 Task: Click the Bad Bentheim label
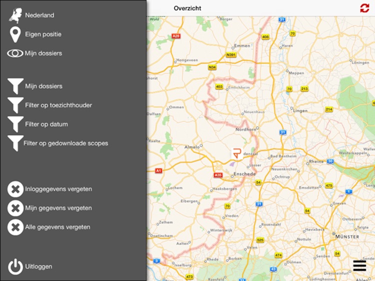[x=283, y=156]
